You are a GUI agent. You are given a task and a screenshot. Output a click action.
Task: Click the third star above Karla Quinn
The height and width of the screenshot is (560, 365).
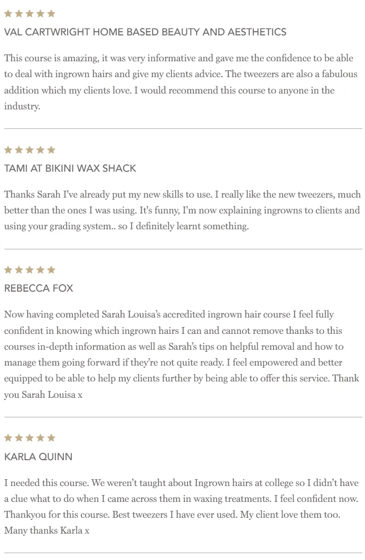click(x=30, y=437)
